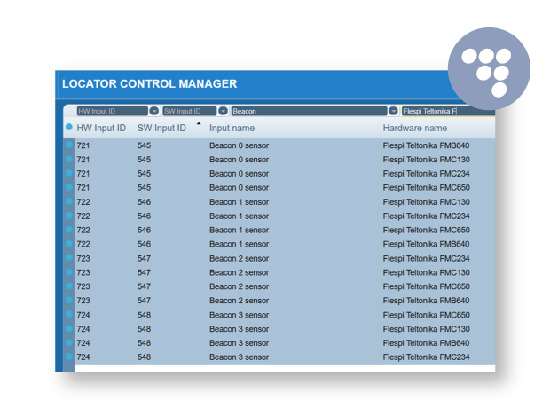Select dot of Beacon 1 sensor FMC130 row
The width and height of the screenshot is (558, 408).
click(69, 201)
